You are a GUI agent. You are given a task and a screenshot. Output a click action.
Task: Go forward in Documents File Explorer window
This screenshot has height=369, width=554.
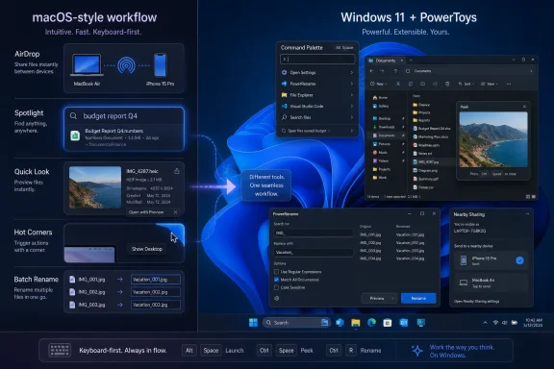(x=382, y=71)
